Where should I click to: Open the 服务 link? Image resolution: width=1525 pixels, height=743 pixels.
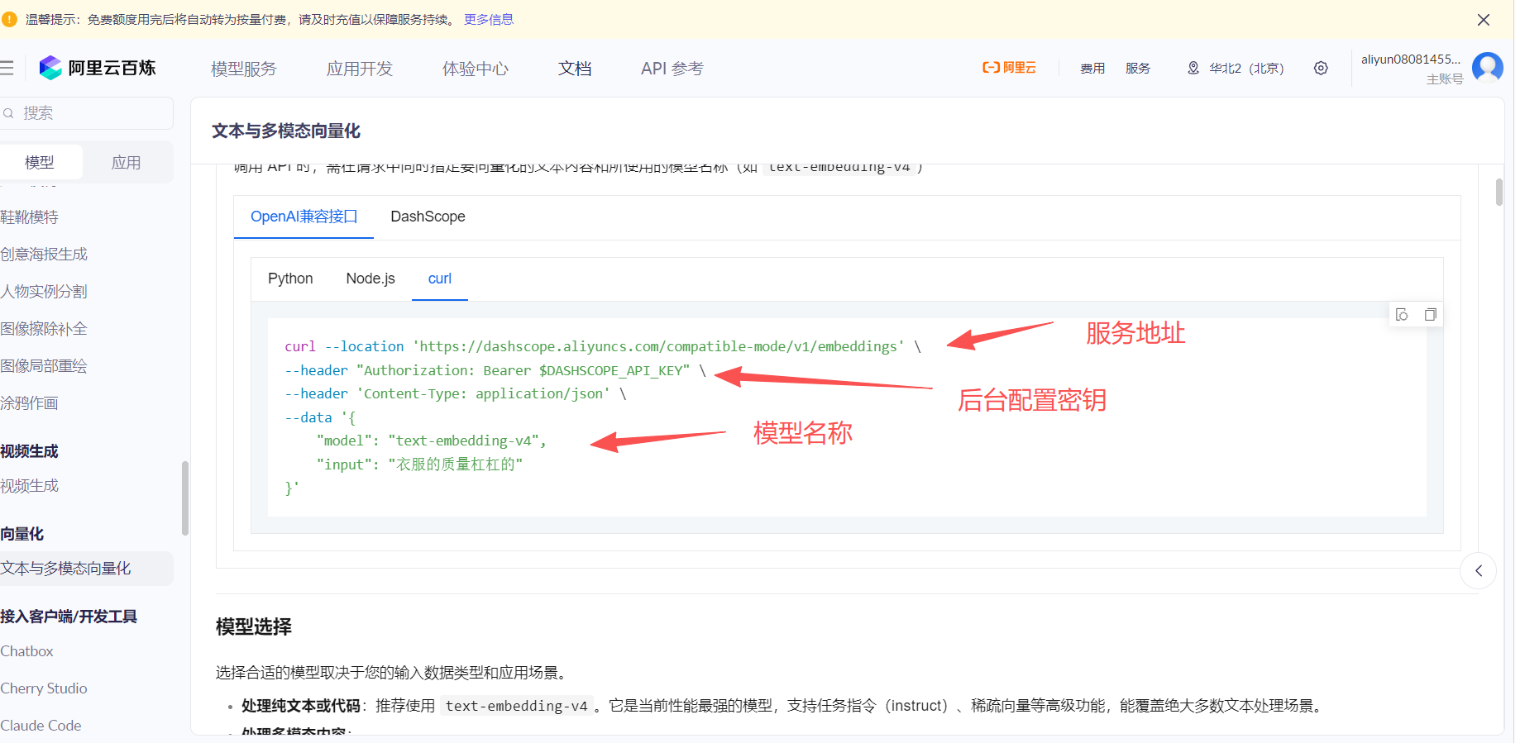pyautogui.click(x=1138, y=68)
